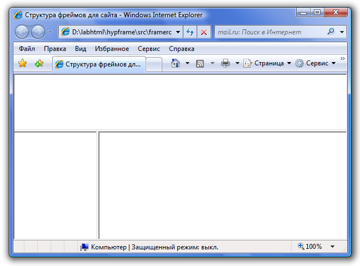
Task: Click the RSS feeds icon
Action: (200, 64)
